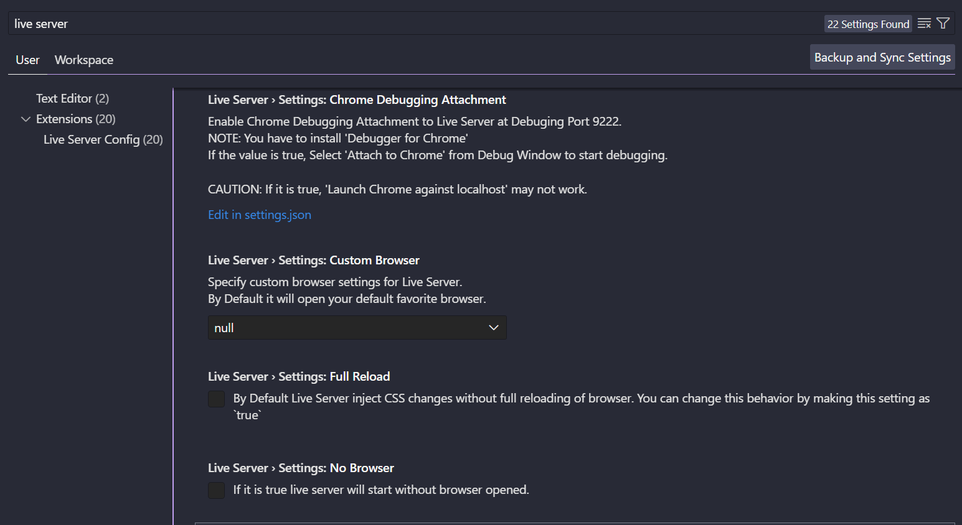Click the No Browser setting title
Image resolution: width=962 pixels, height=525 pixels.
pos(301,468)
